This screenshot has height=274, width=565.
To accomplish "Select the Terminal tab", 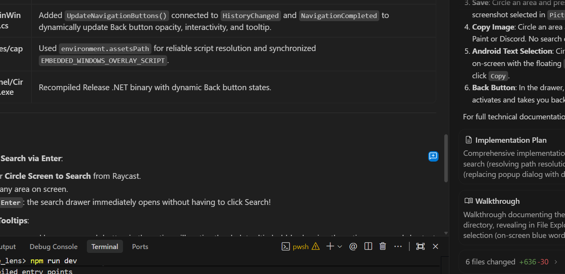I will [x=105, y=247].
